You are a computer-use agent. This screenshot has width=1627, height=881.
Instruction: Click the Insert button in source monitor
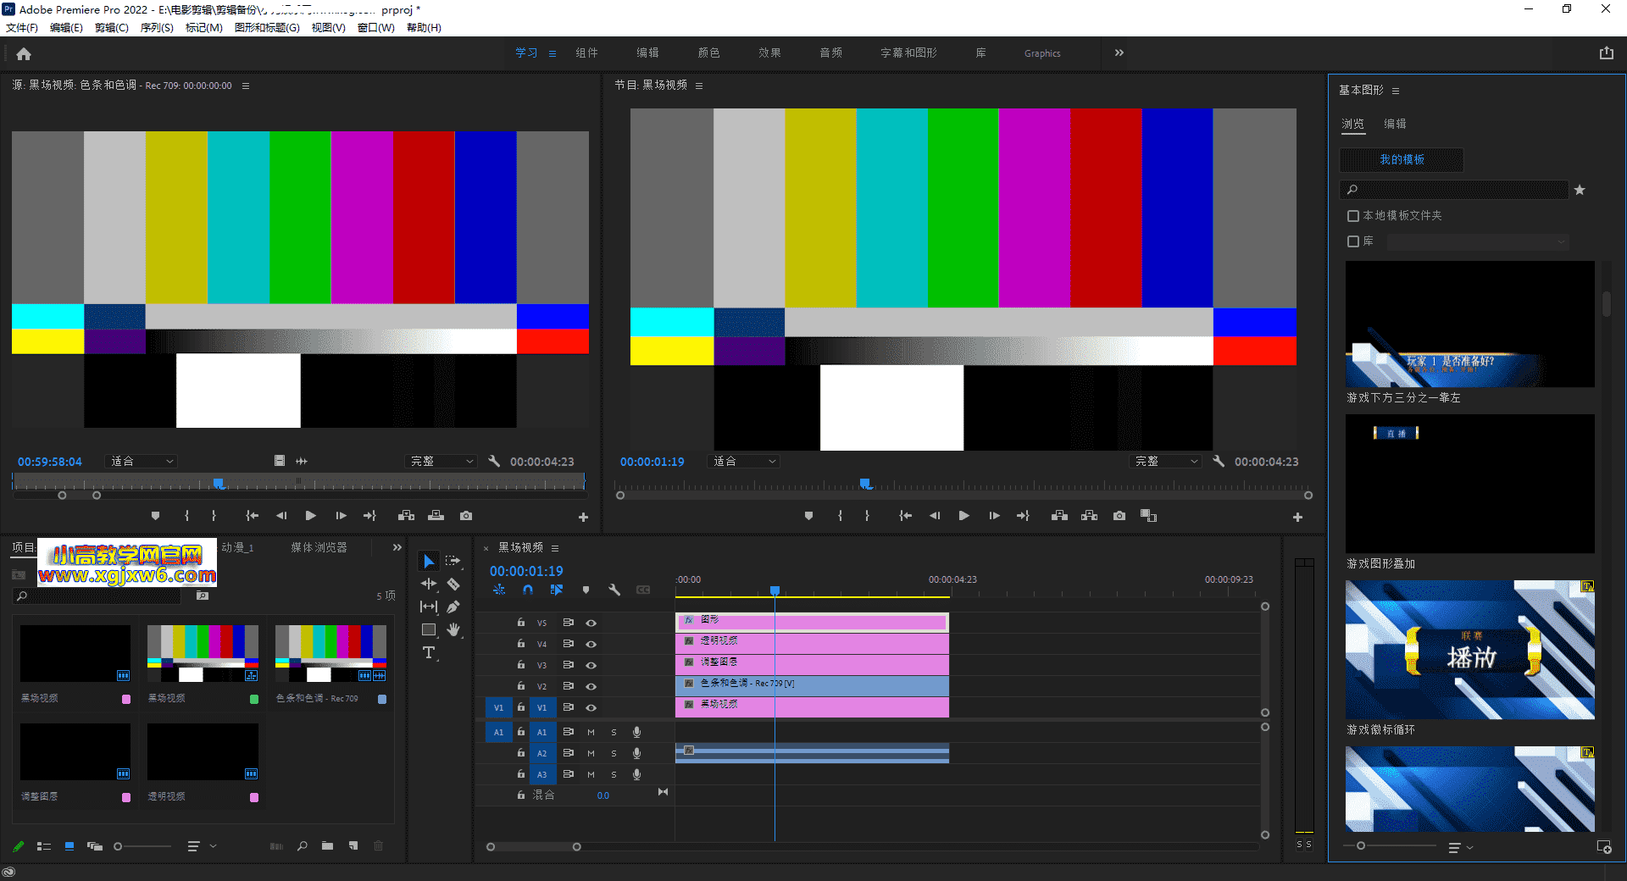point(407,516)
